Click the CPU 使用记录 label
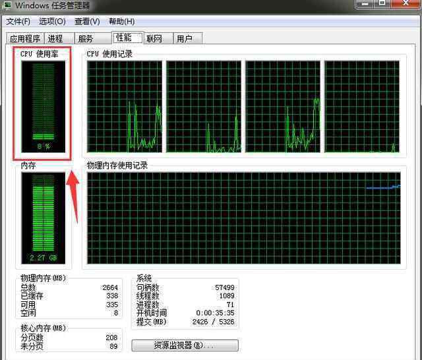Viewport: 422px width, 360px height. [109, 54]
